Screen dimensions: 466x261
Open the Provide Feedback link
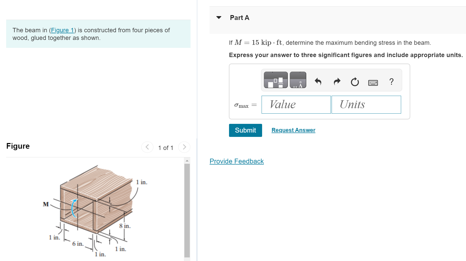pyautogui.click(x=236, y=161)
